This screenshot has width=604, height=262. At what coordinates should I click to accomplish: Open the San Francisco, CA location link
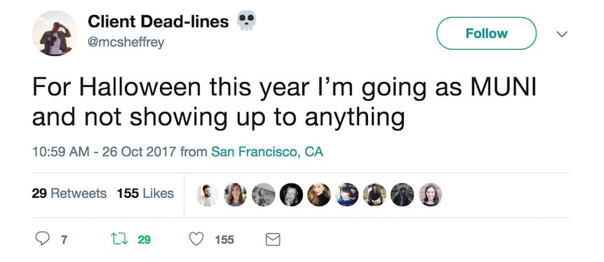[267, 152]
